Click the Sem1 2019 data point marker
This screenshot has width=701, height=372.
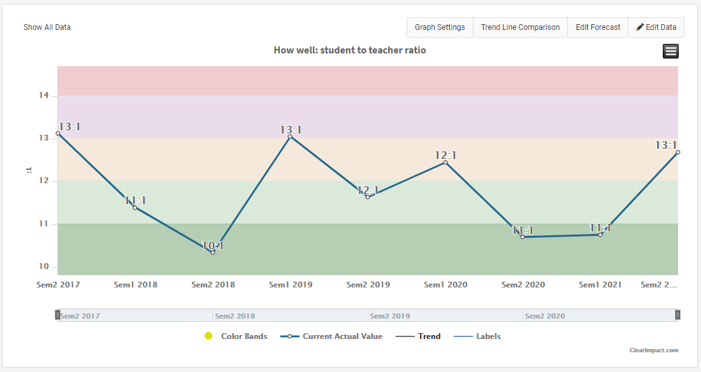(x=290, y=137)
